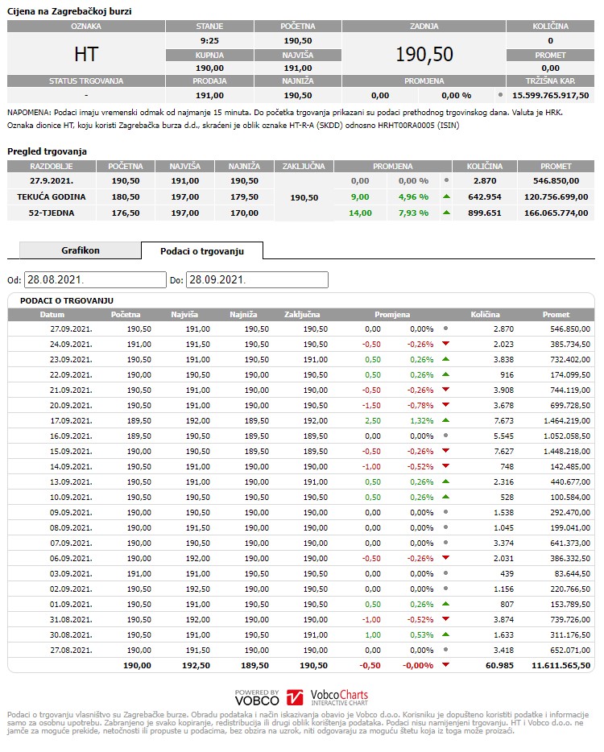Image resolution: width=604 pixels, height=752 pixels.
Task: Click grey dot for 09.09.2021. row
Action: coord(445,512)
